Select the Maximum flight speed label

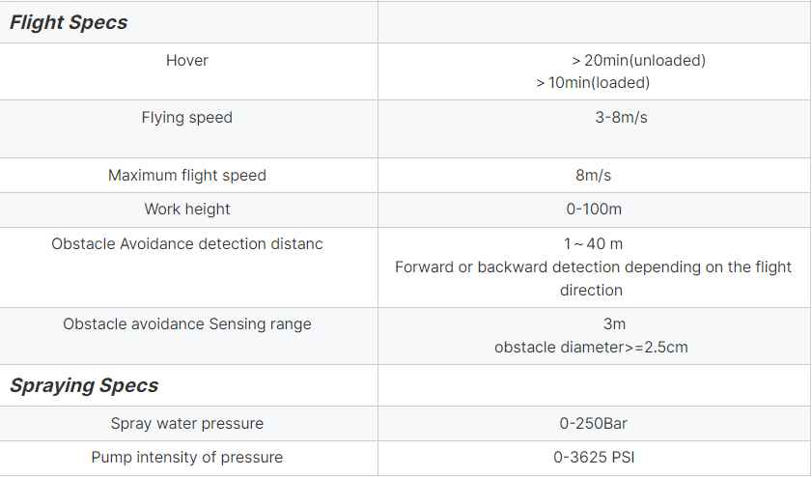point(187,176)
